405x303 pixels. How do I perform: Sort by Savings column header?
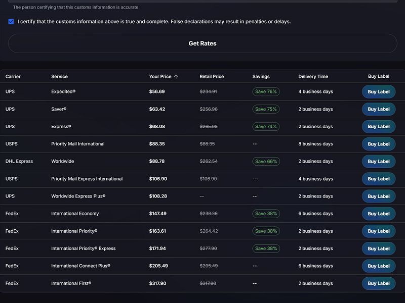click(261, 77)
